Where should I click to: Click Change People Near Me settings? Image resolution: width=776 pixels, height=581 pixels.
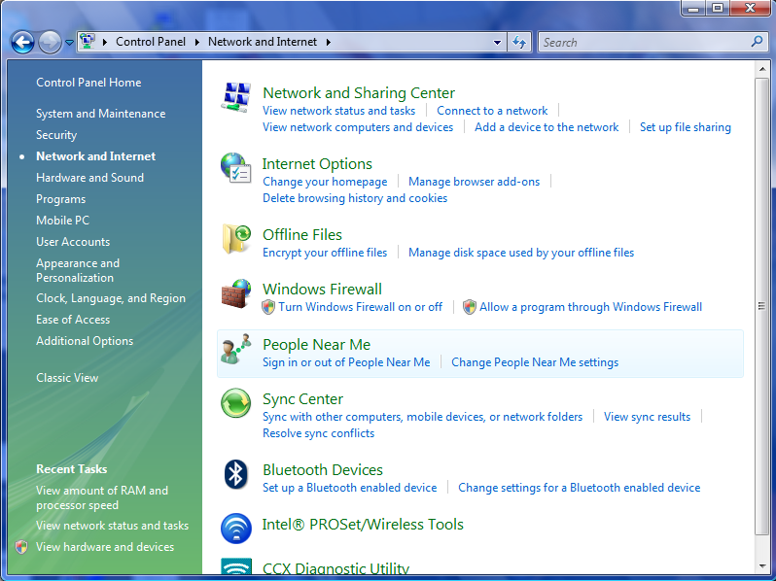(535, 362)
